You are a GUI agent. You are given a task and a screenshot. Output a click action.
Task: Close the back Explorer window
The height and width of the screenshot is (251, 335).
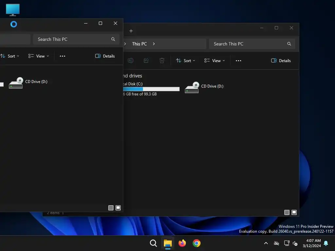click(x=291, y=28)
